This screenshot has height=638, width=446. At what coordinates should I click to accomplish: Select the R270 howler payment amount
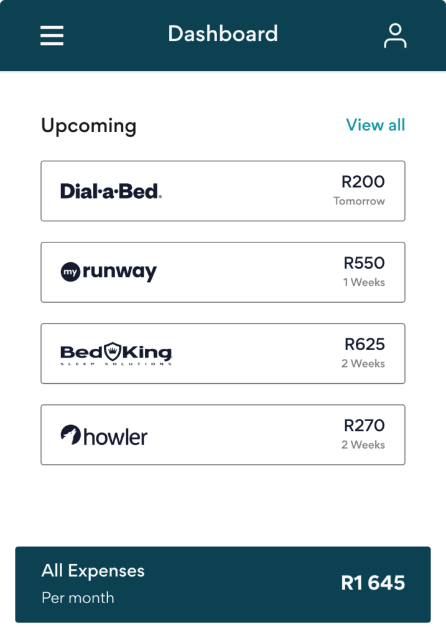coord(365,426)
